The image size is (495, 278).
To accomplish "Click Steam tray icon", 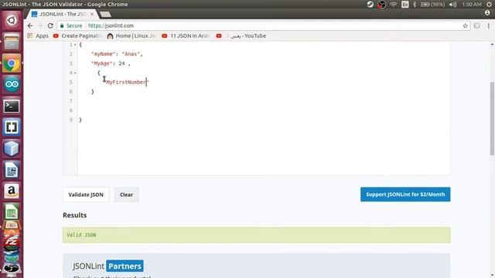I will click(370, 5).
